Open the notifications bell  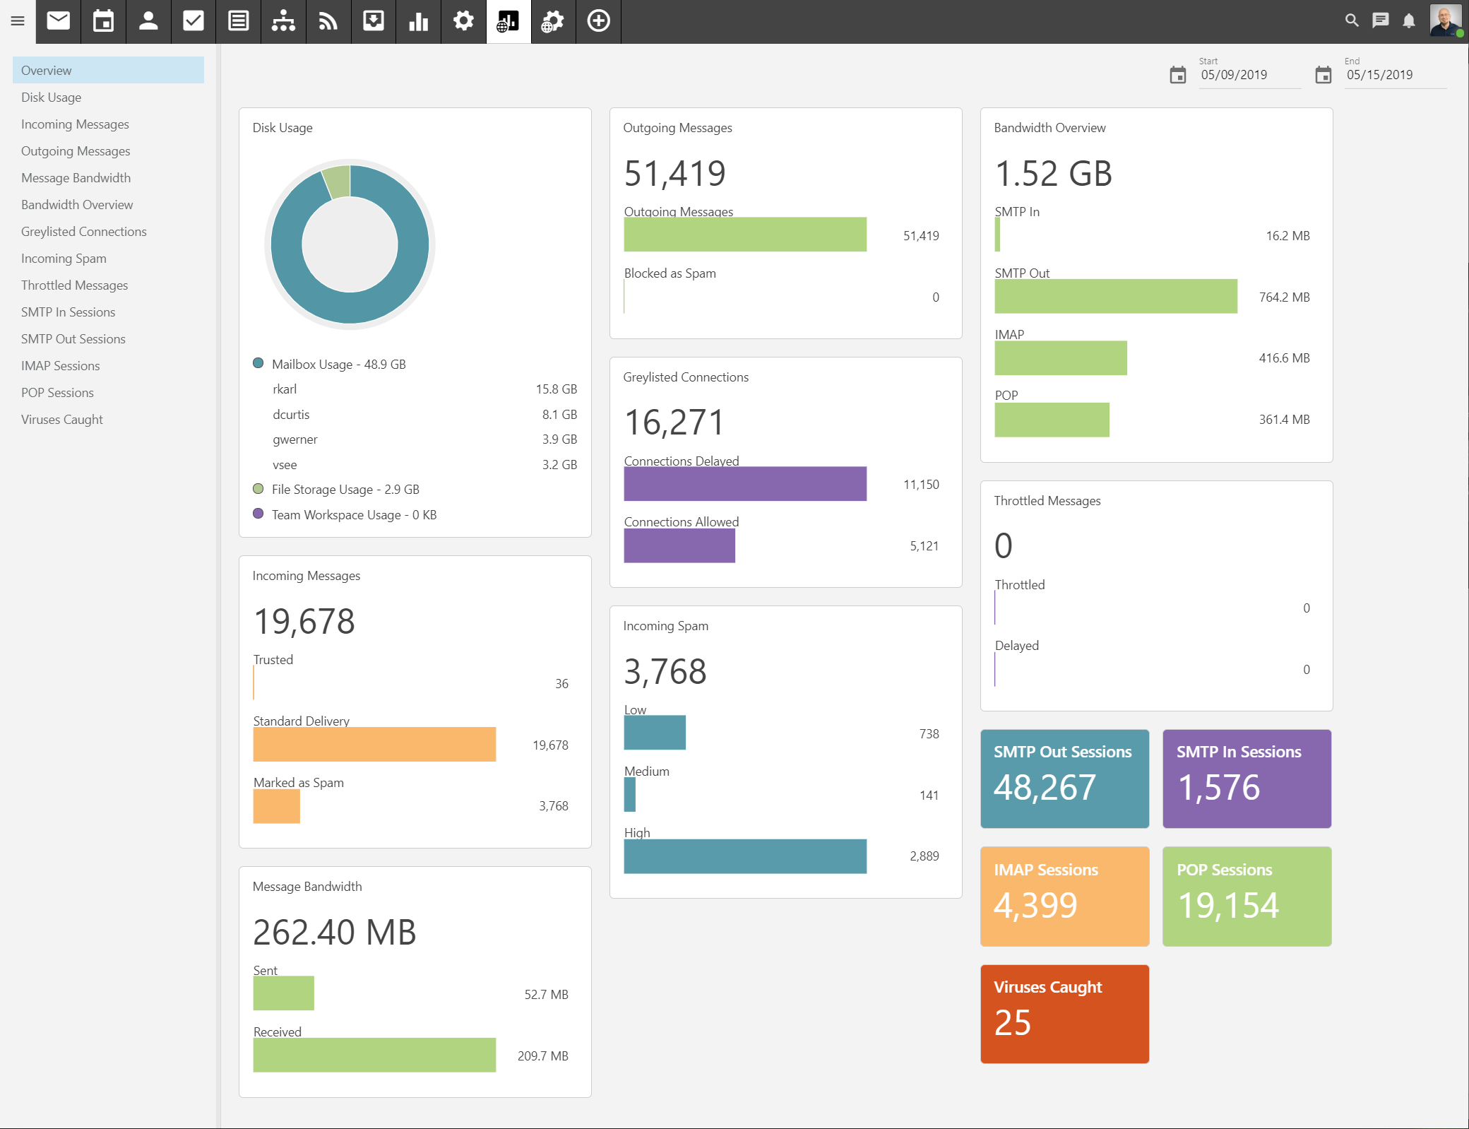1408,21
